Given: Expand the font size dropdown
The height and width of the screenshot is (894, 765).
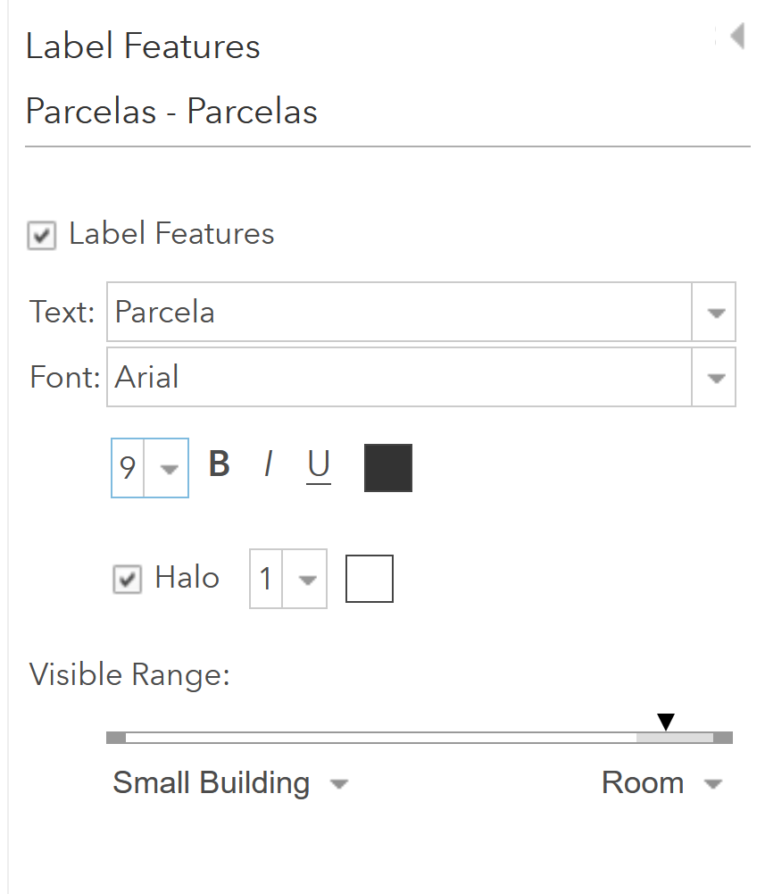Looking at the screenshot, I should [x=167, y=468].
